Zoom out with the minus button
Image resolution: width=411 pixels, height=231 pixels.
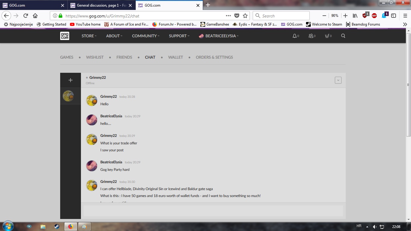pos(324,16)
